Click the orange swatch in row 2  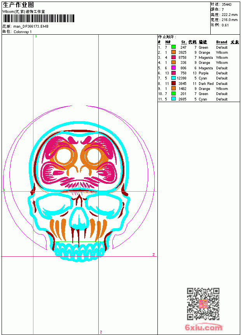pos(174,52)
